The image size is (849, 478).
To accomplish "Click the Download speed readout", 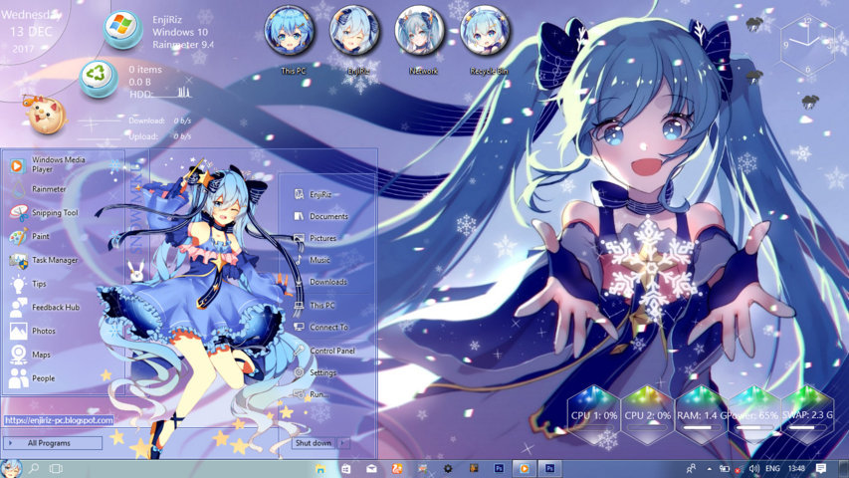I will (159, 120).
